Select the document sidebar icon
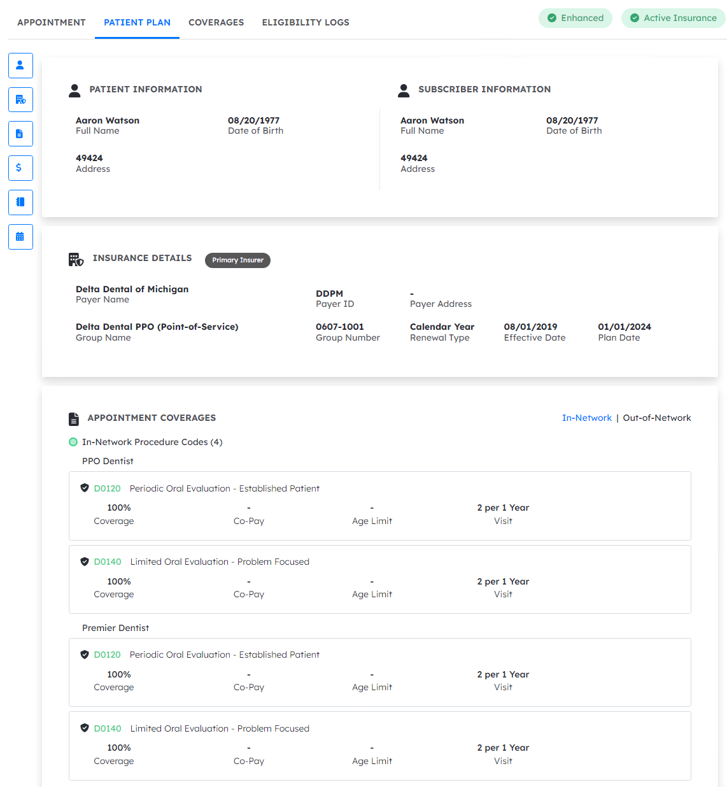The image size is (727, 787). [x=20, y=134]
